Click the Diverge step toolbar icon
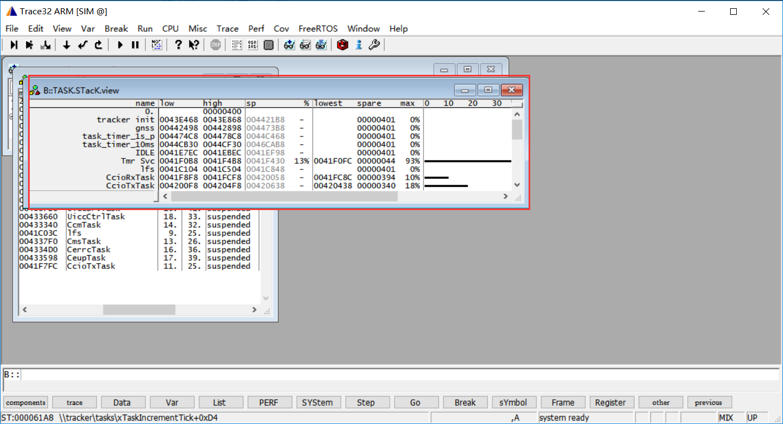 click(46, 45)
